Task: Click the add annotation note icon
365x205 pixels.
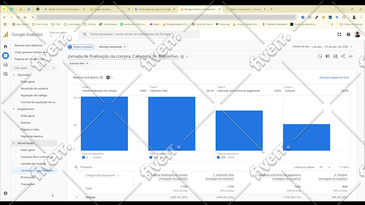Action: tap(320, 56)
